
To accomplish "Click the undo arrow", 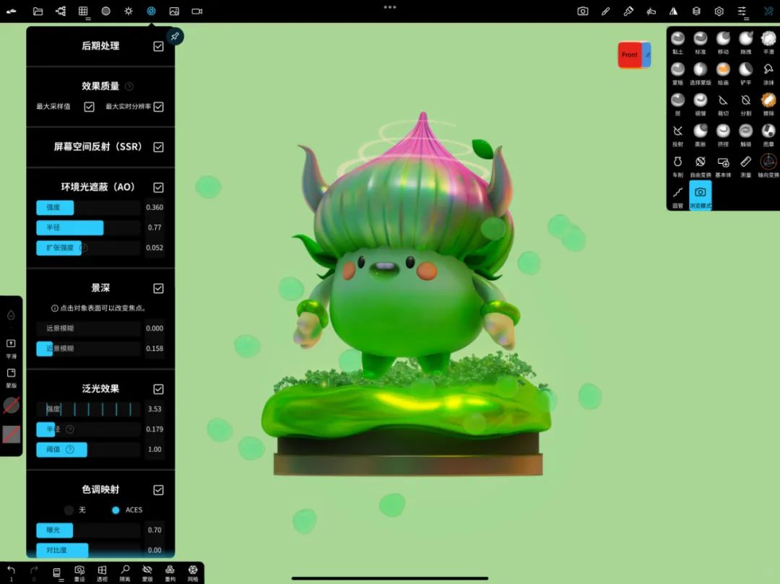I will tap(11, 570).
